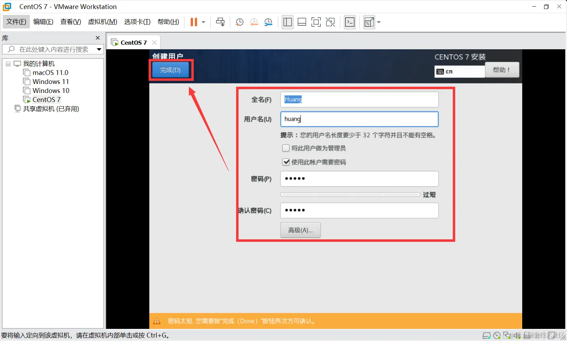Viewport: 567px width, 341px height.
Task: Click the 高级(A)... advanced button
Action: point(300,230)
